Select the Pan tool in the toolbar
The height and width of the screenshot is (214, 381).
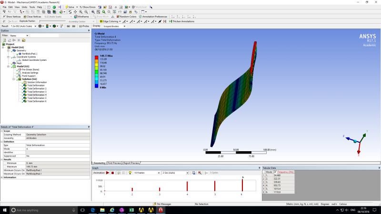[x=75, y=11]
